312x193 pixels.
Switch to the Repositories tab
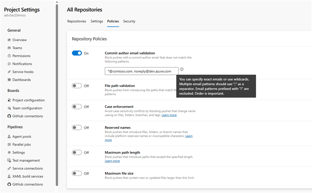[x=77, y=21]
